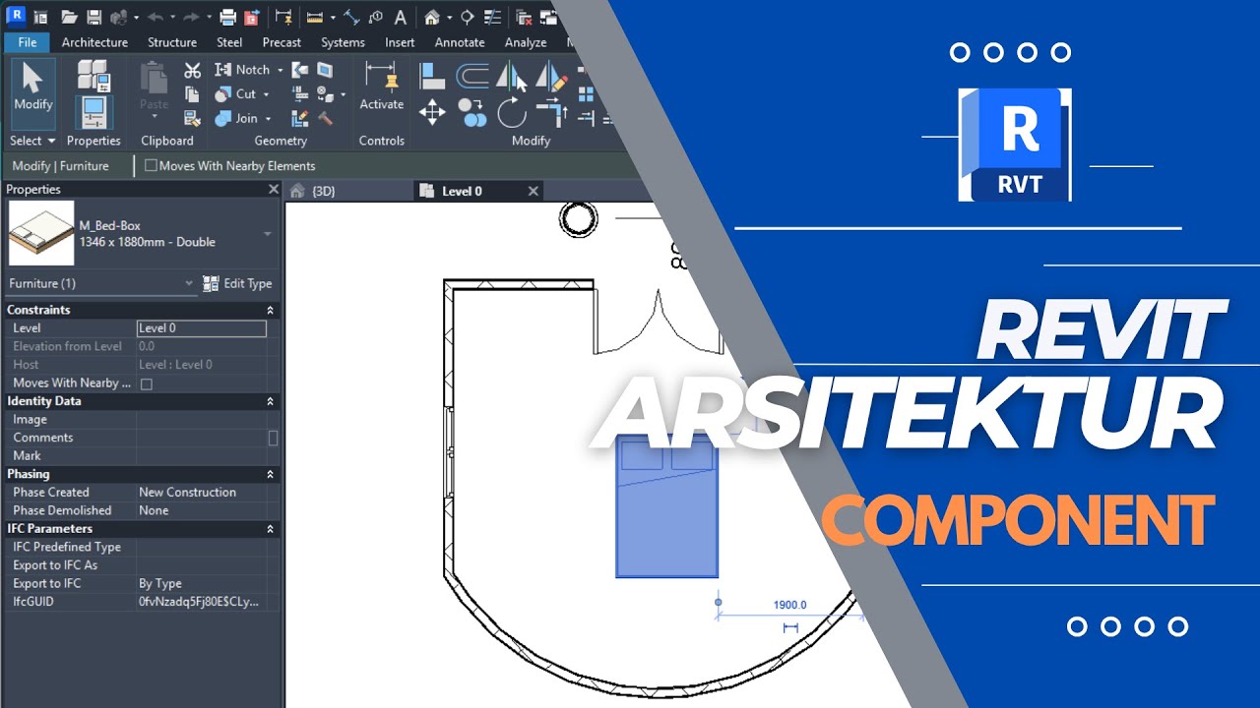Open the Cut geometry dropdown arrow
This screenshot has width=1260, height=708.
pyautogui.click(x=266, y=94)
